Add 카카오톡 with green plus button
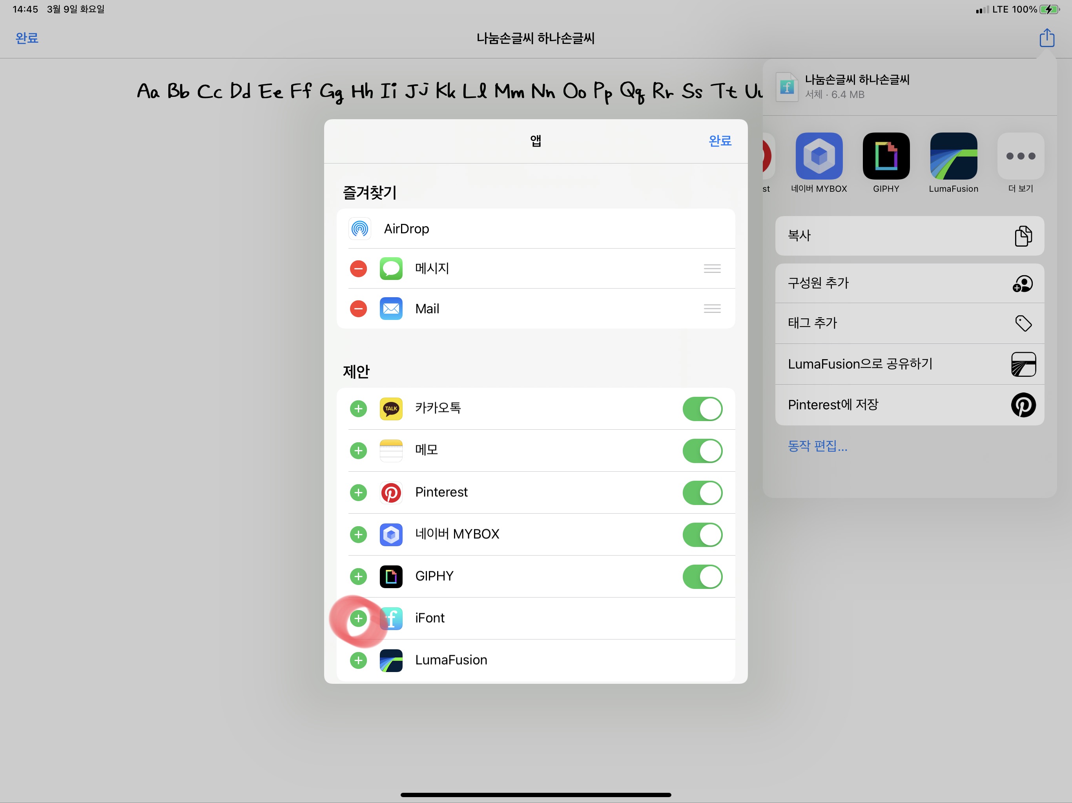This screenshot has height=803, width=1072. pyautogui.click(x=358, y=409)
